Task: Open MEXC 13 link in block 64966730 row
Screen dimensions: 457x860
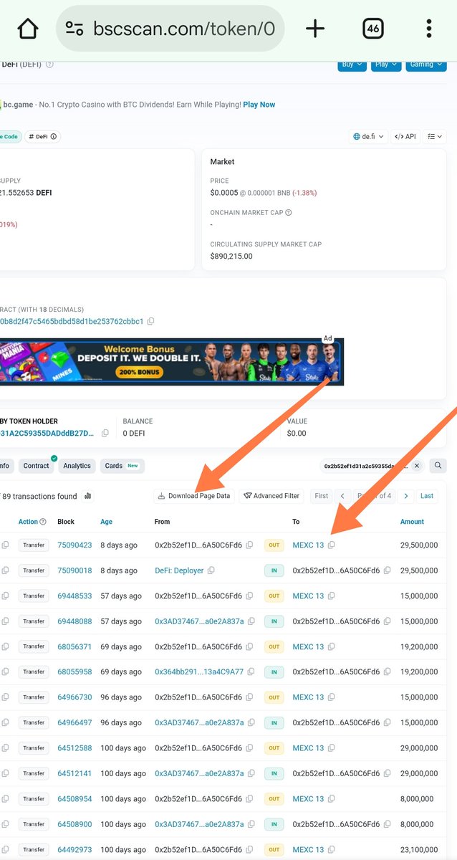Action: pyautogui.click(x=308, y=697)
